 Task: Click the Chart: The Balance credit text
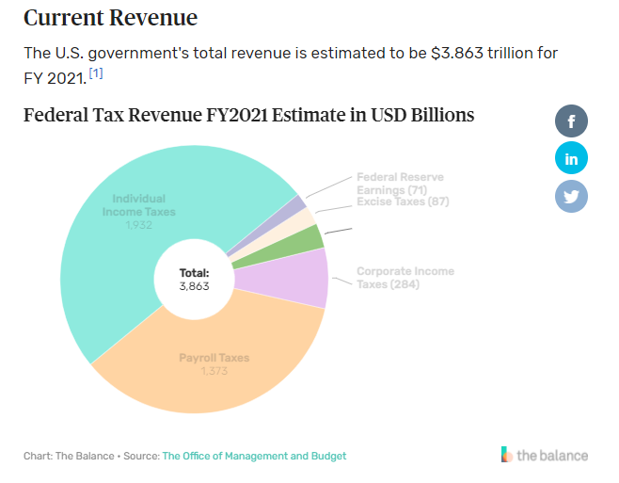[69, 456]
